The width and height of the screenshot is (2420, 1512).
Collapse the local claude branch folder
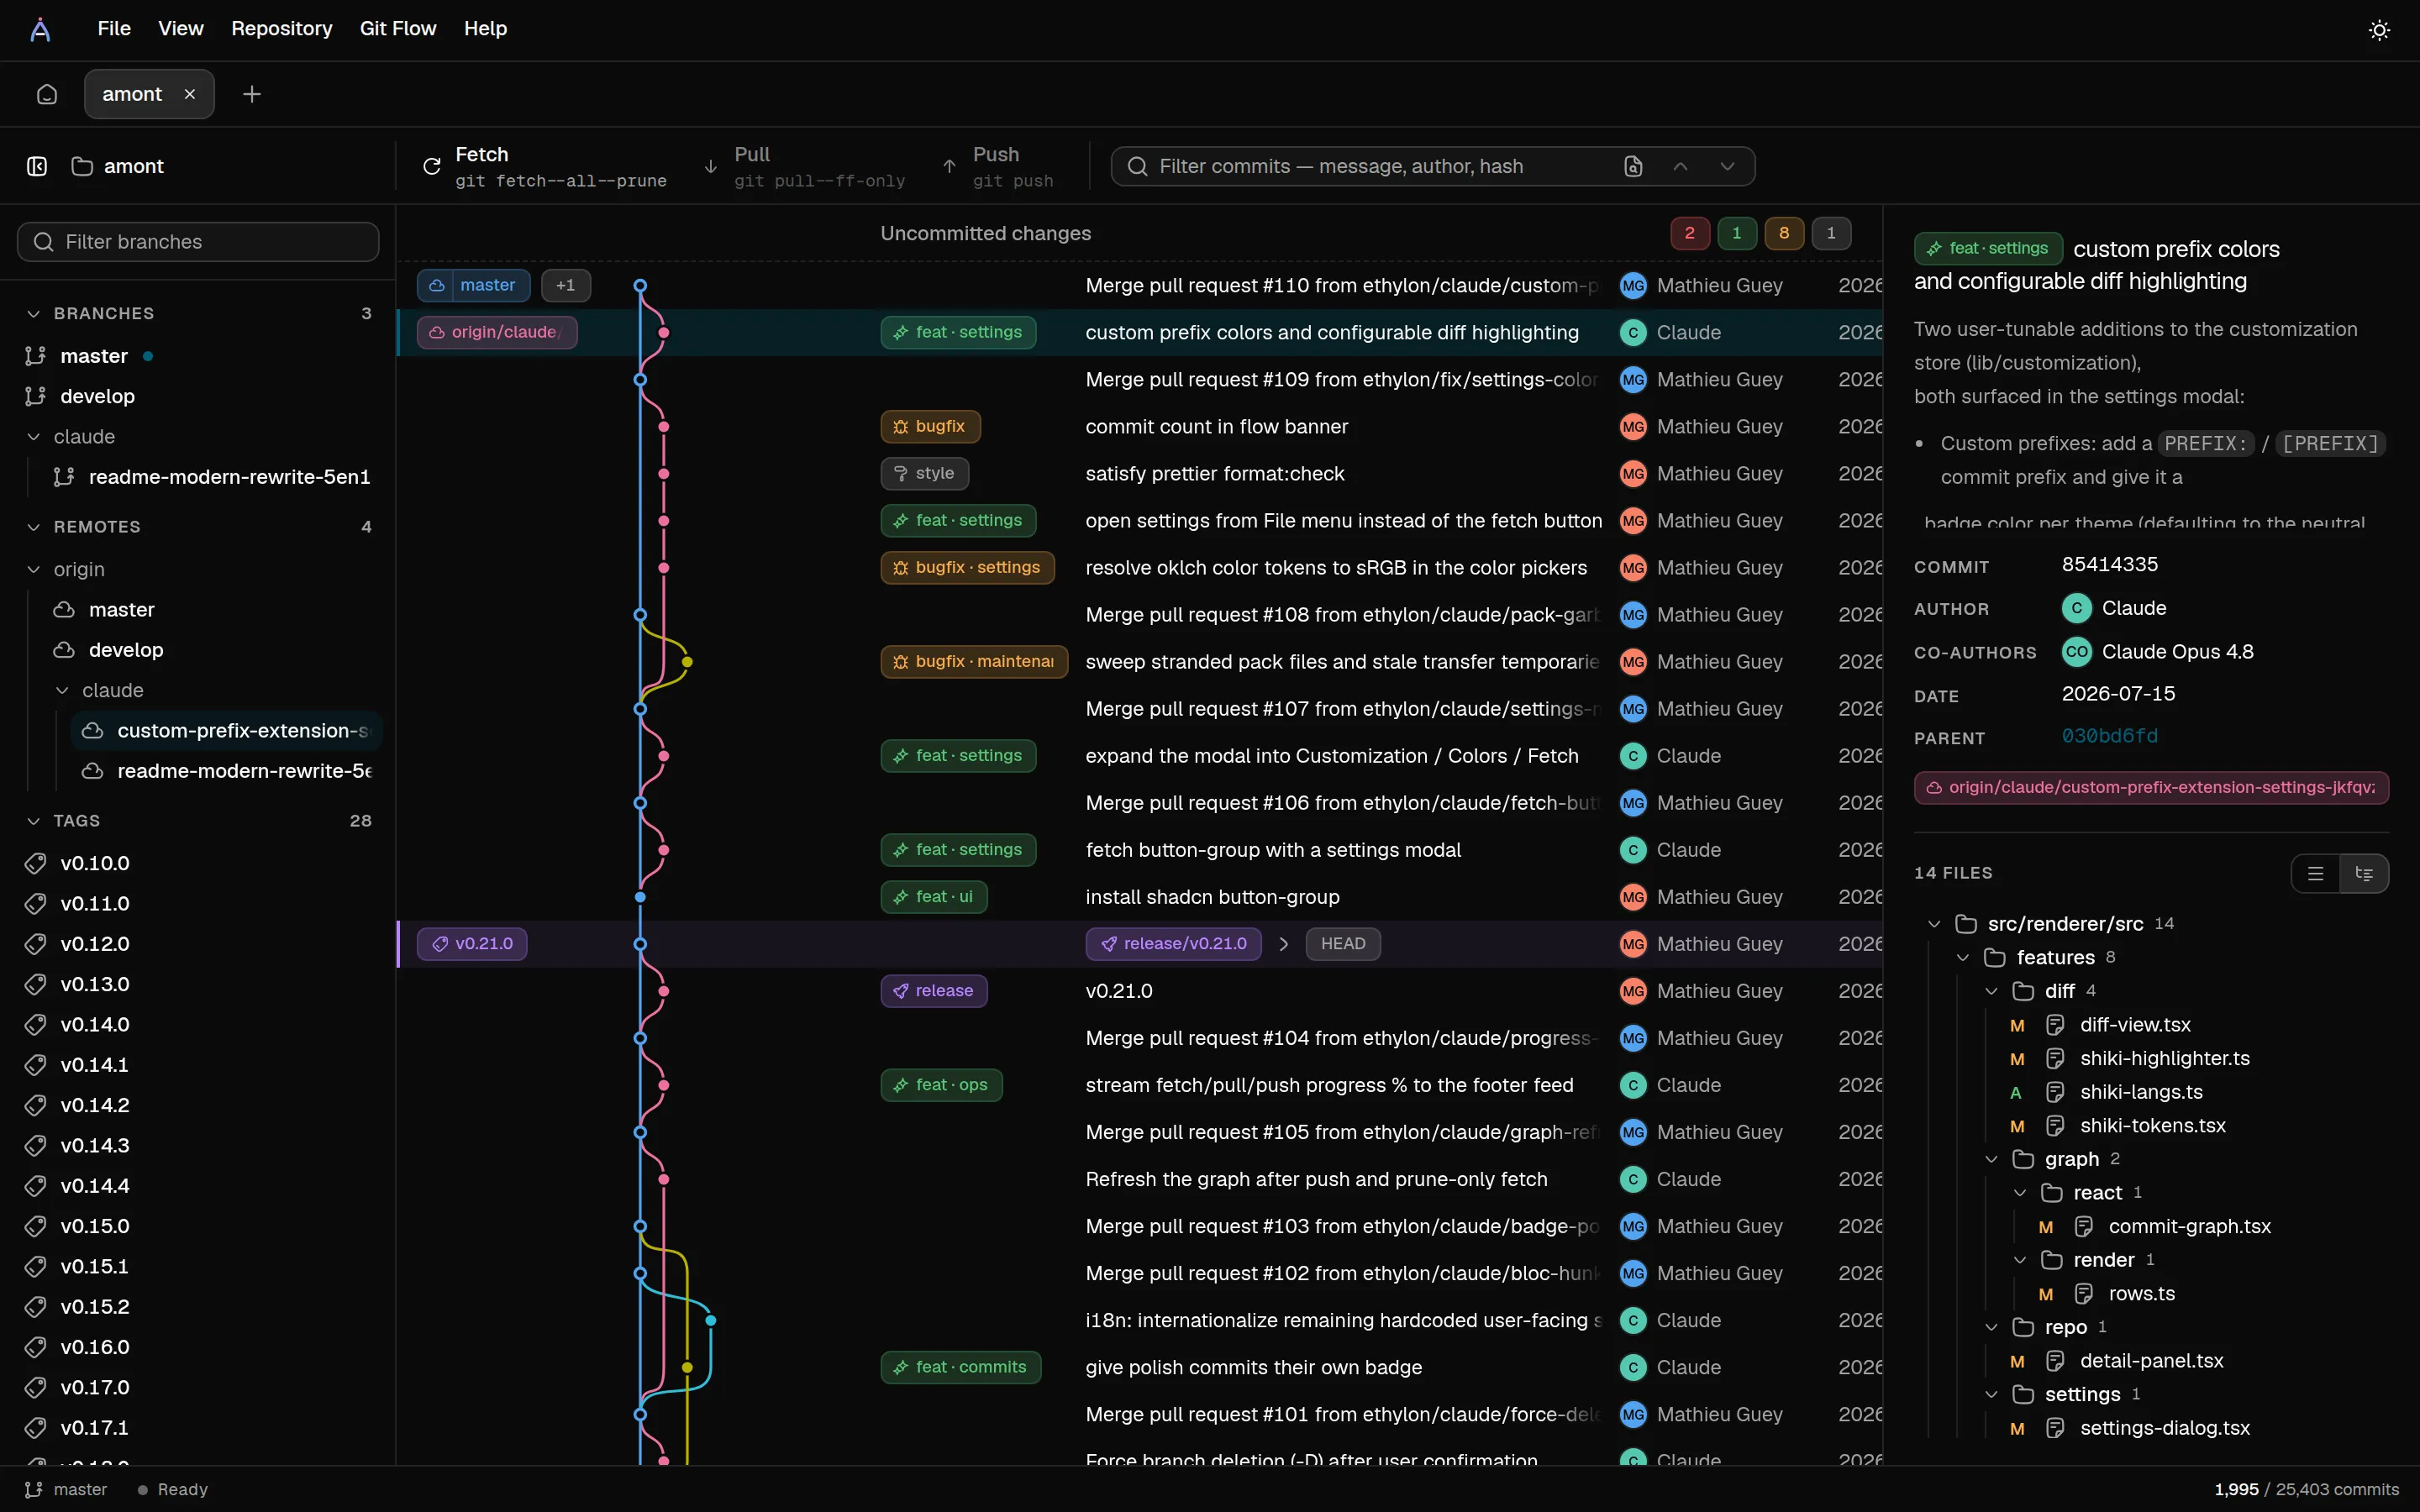(x=34, y=437)
